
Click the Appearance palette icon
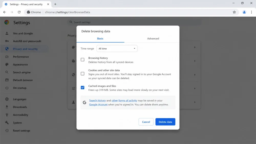coord(7,64)
